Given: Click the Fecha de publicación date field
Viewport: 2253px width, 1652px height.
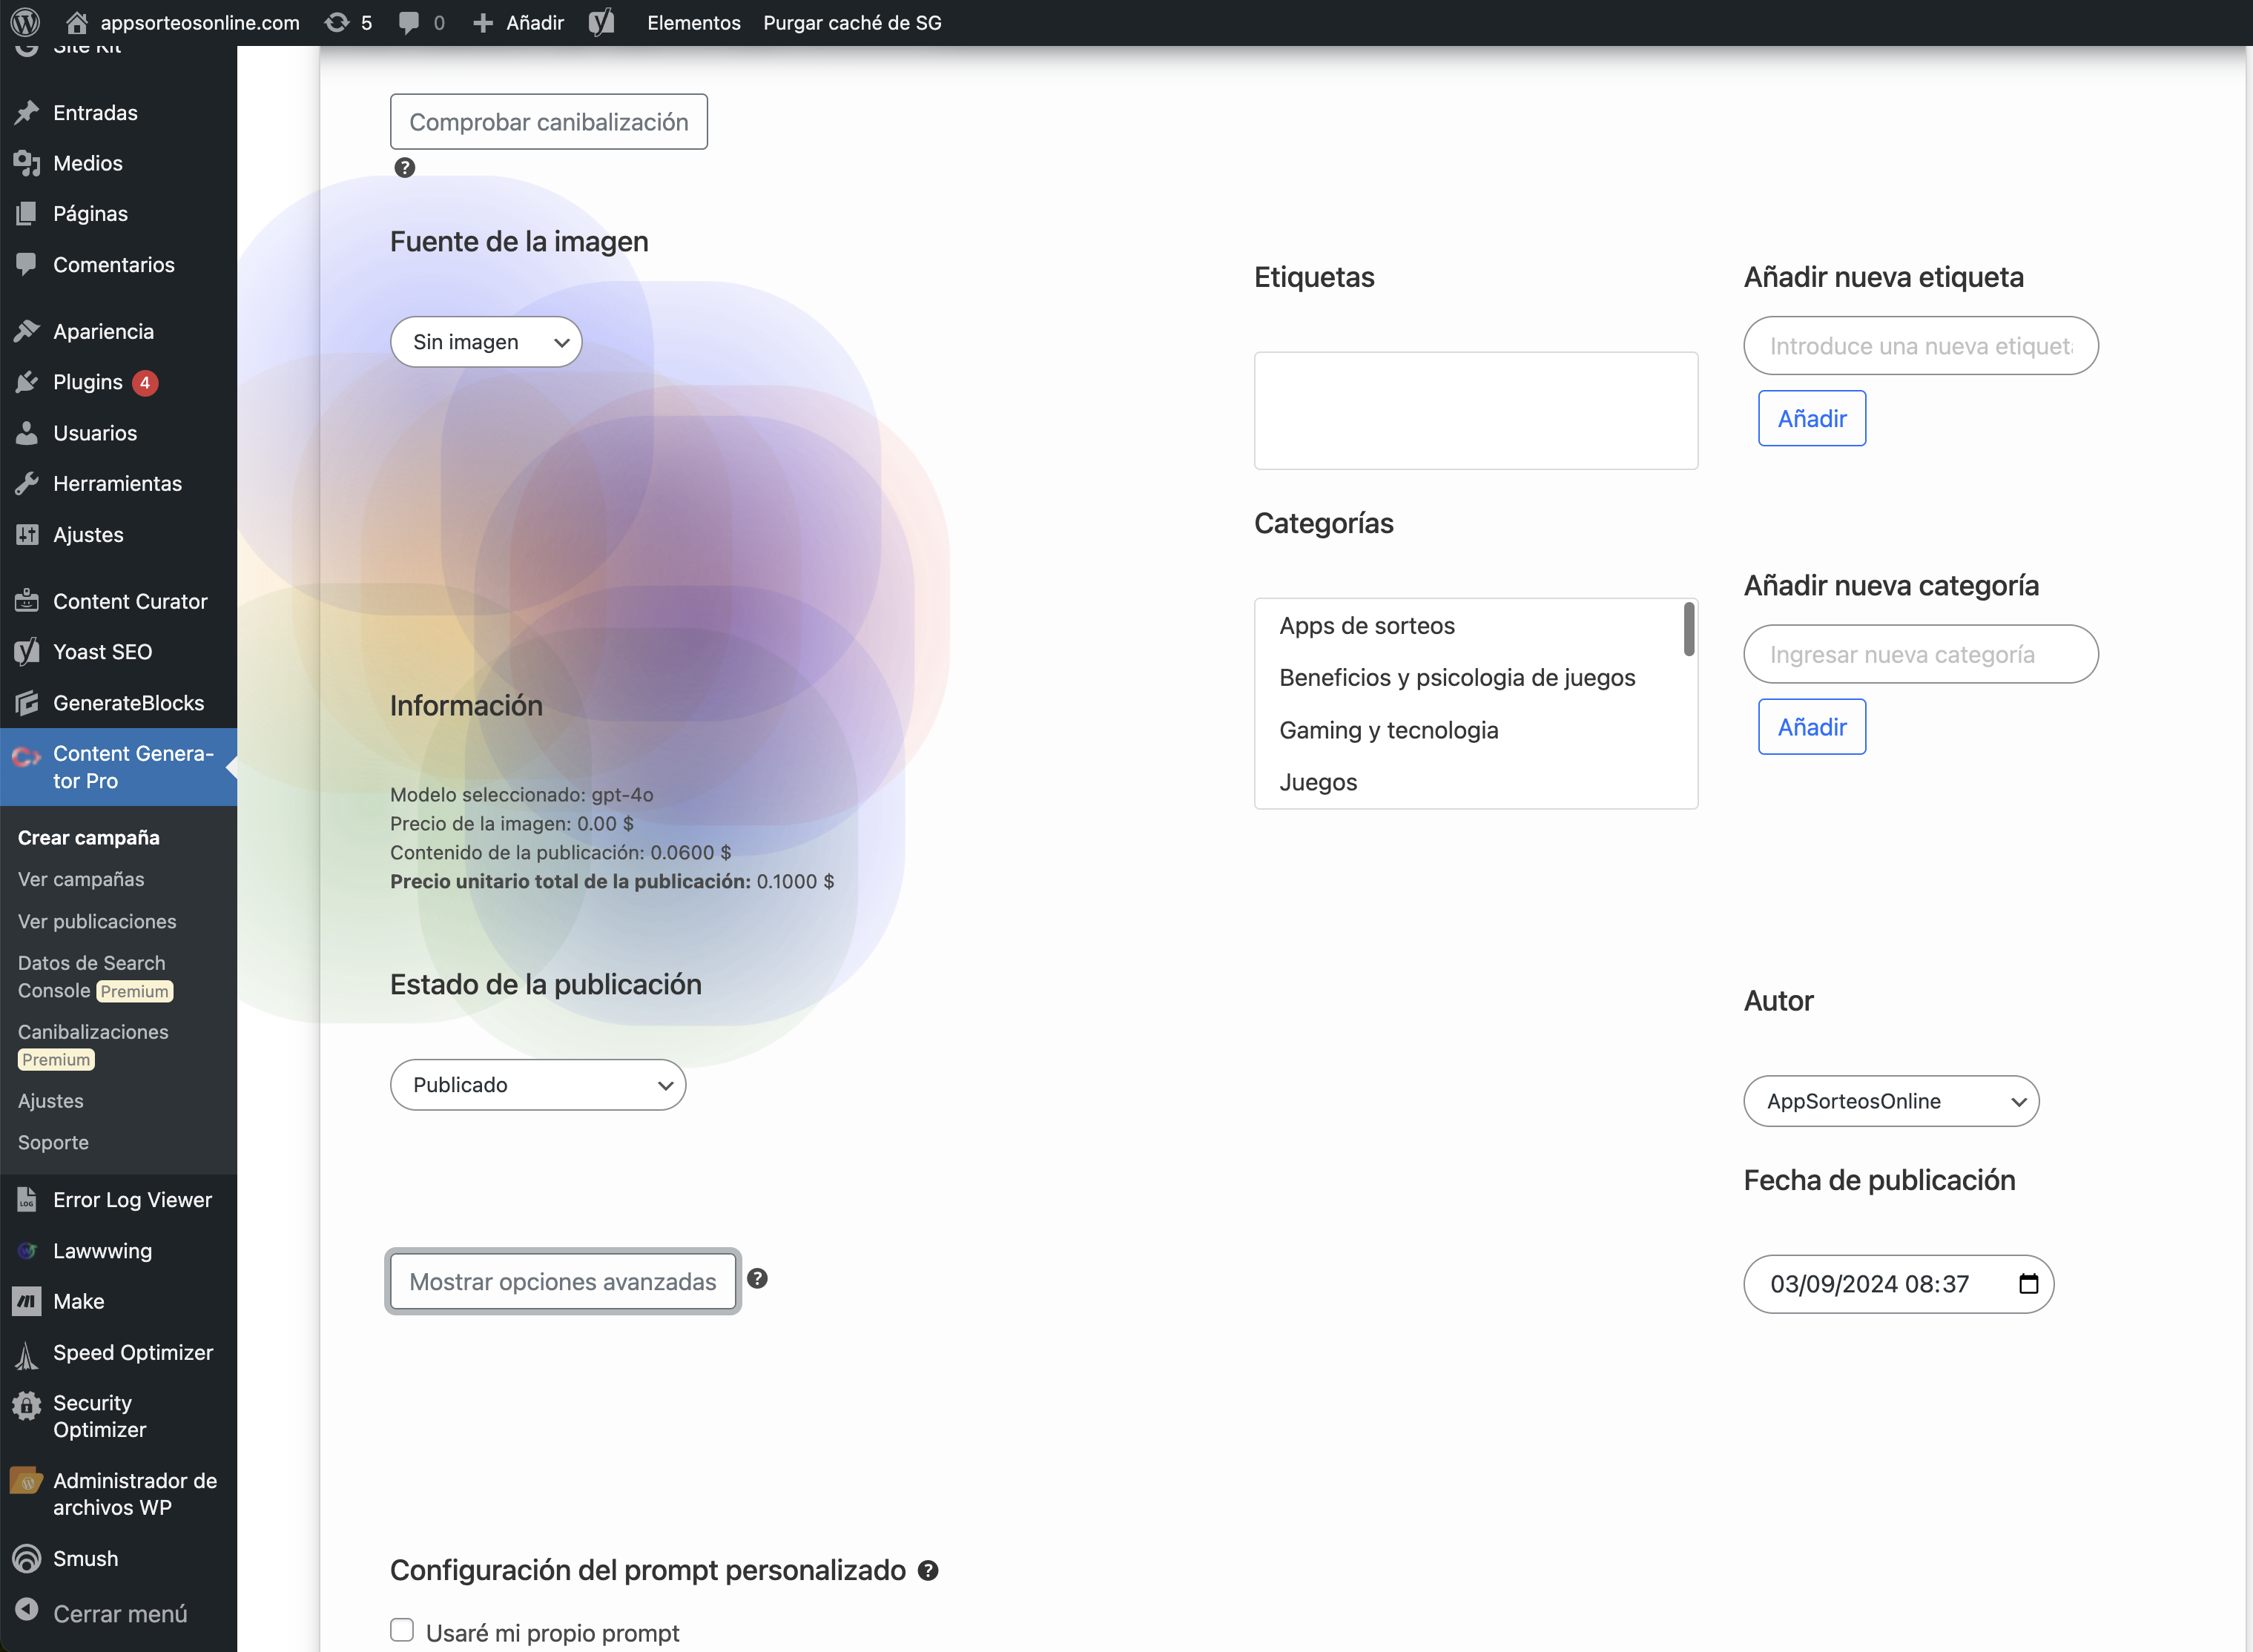Looking at the screenshot, I should coord(1898,1284).
